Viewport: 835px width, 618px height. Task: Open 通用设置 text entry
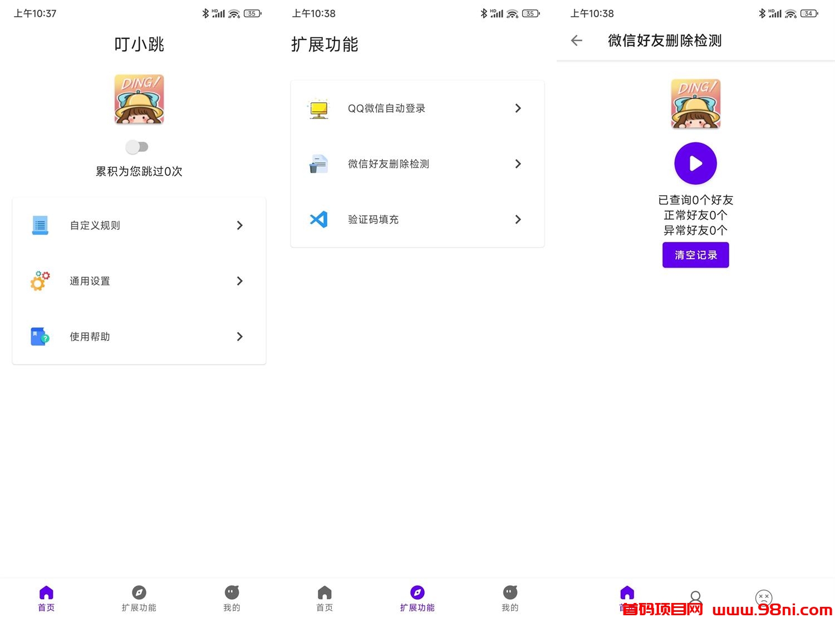(x=90, y=281)
